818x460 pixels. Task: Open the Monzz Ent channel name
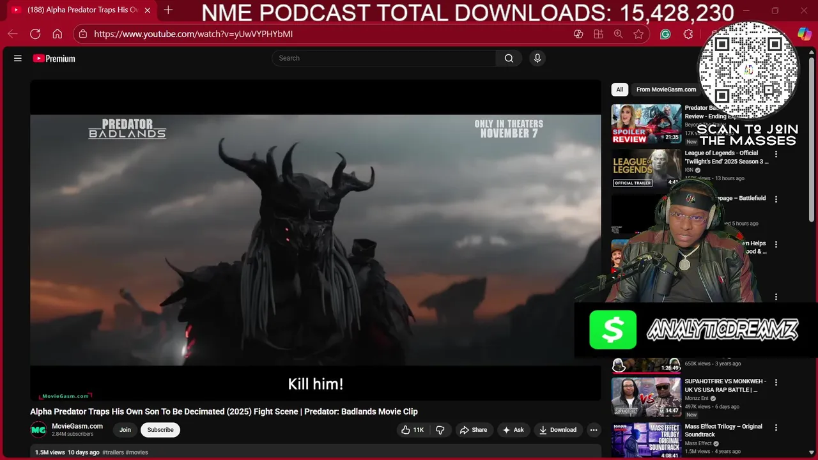click(x=698, y=398)
